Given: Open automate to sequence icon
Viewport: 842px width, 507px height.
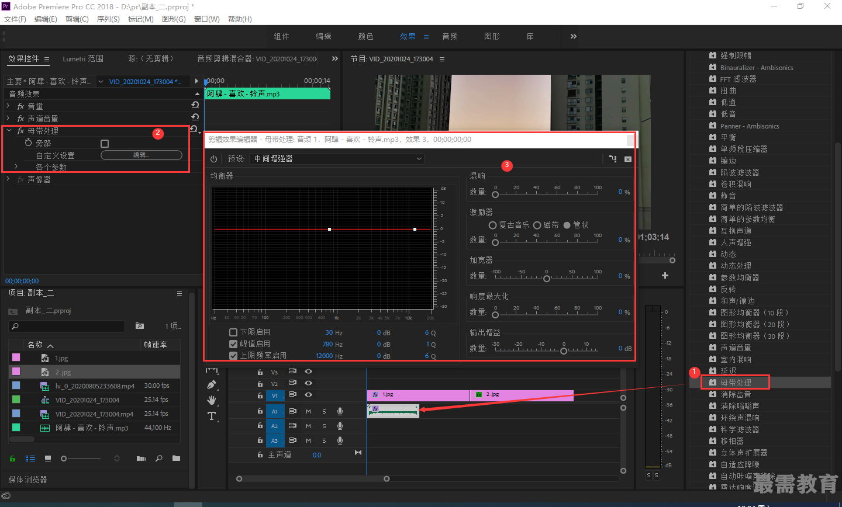Looking at the screenshot, I should coord(141,459).
